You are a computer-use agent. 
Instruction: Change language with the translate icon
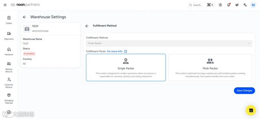tap(245, 5)
